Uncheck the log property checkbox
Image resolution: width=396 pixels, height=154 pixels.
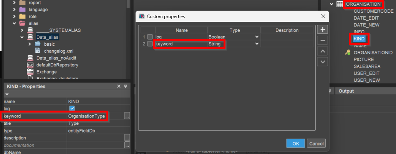72,108
